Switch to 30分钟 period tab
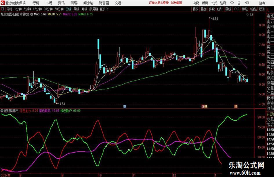The image size is (274, 177). click(x=48, y=9)
